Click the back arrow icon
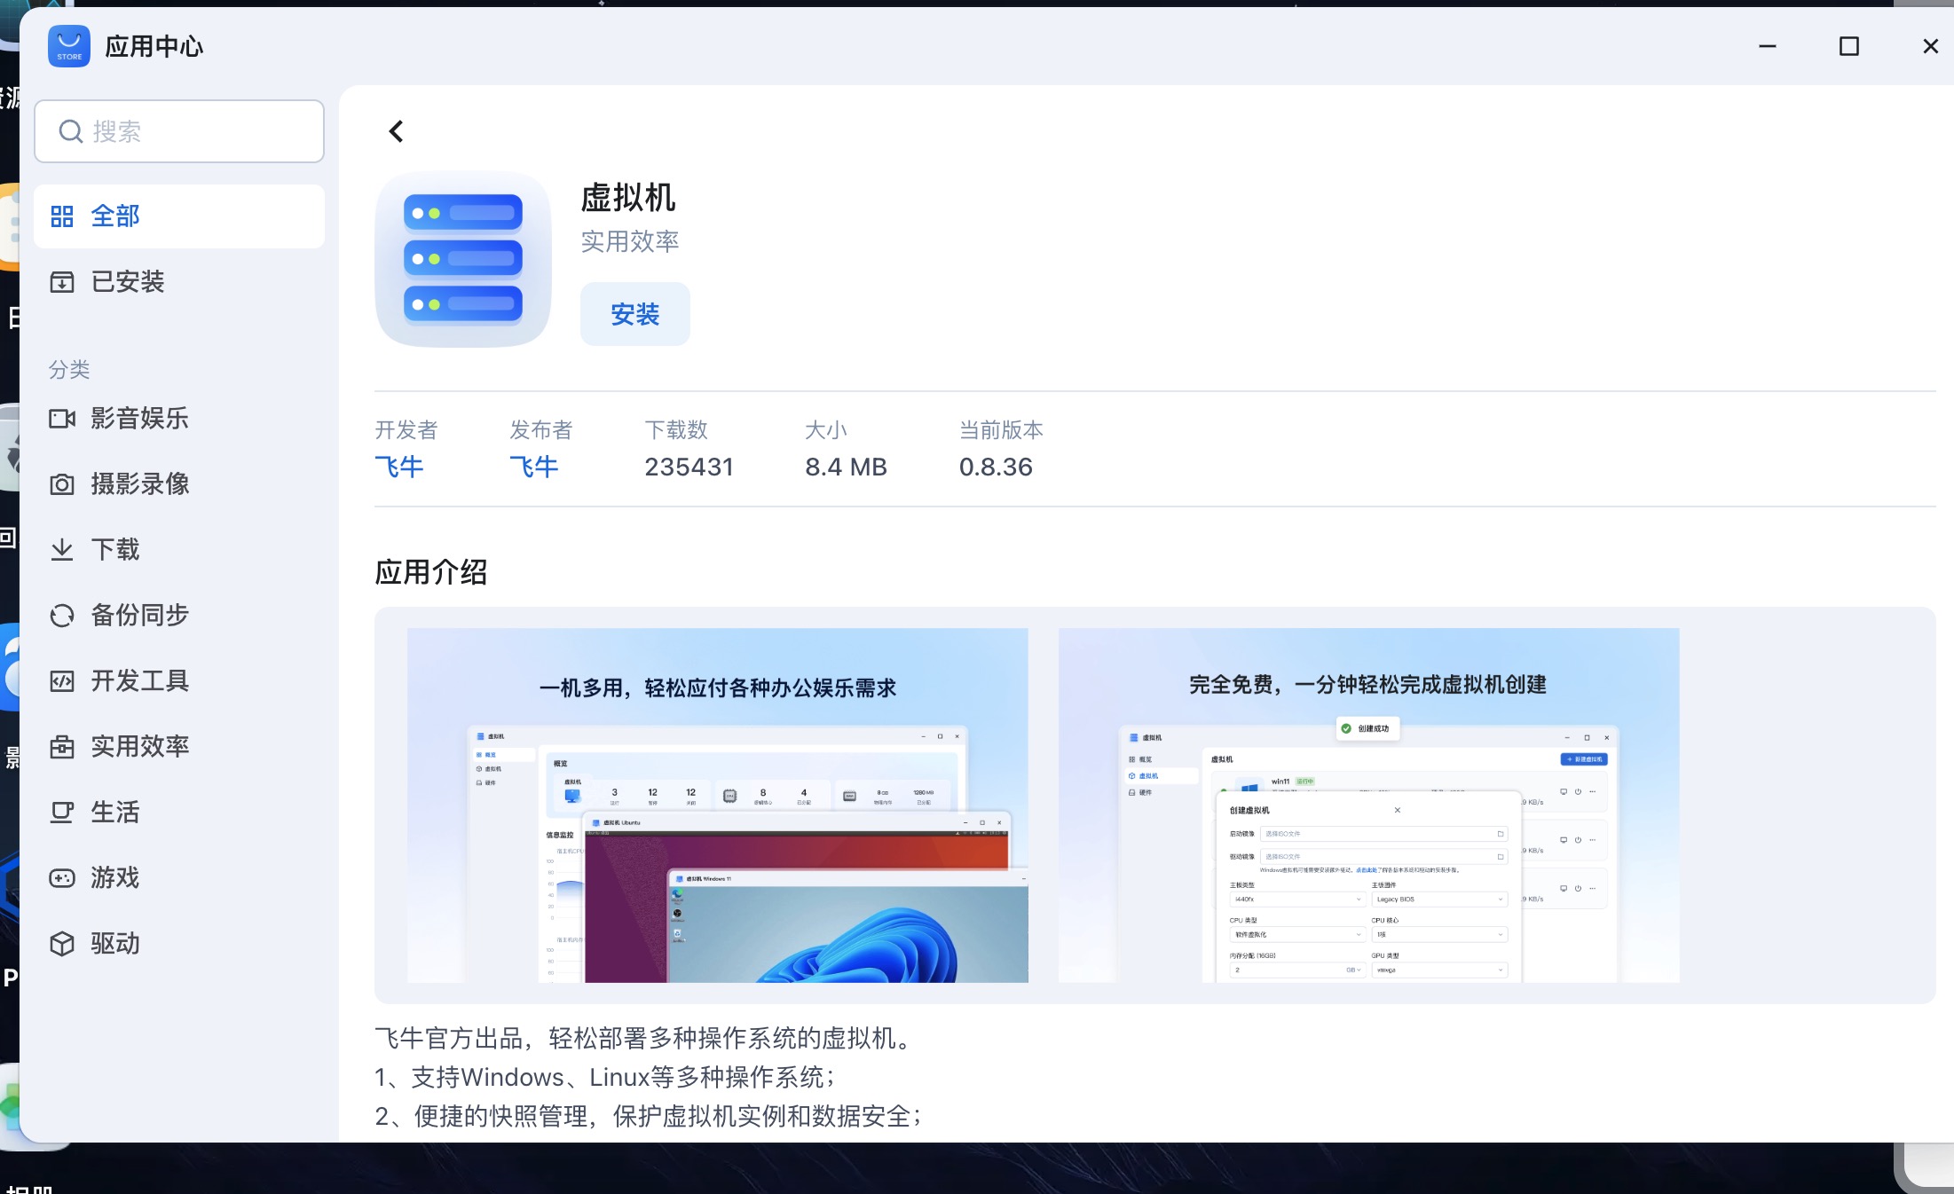This screenshot has width=1954, height=1194. [x=396, y=131]
